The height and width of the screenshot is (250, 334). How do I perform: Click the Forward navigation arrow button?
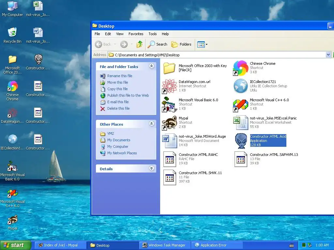tap(124, 44)
